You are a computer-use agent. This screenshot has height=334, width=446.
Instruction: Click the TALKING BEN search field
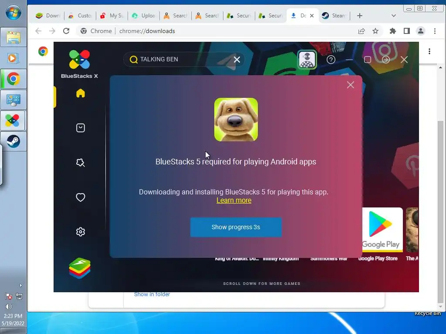(184, 59)
